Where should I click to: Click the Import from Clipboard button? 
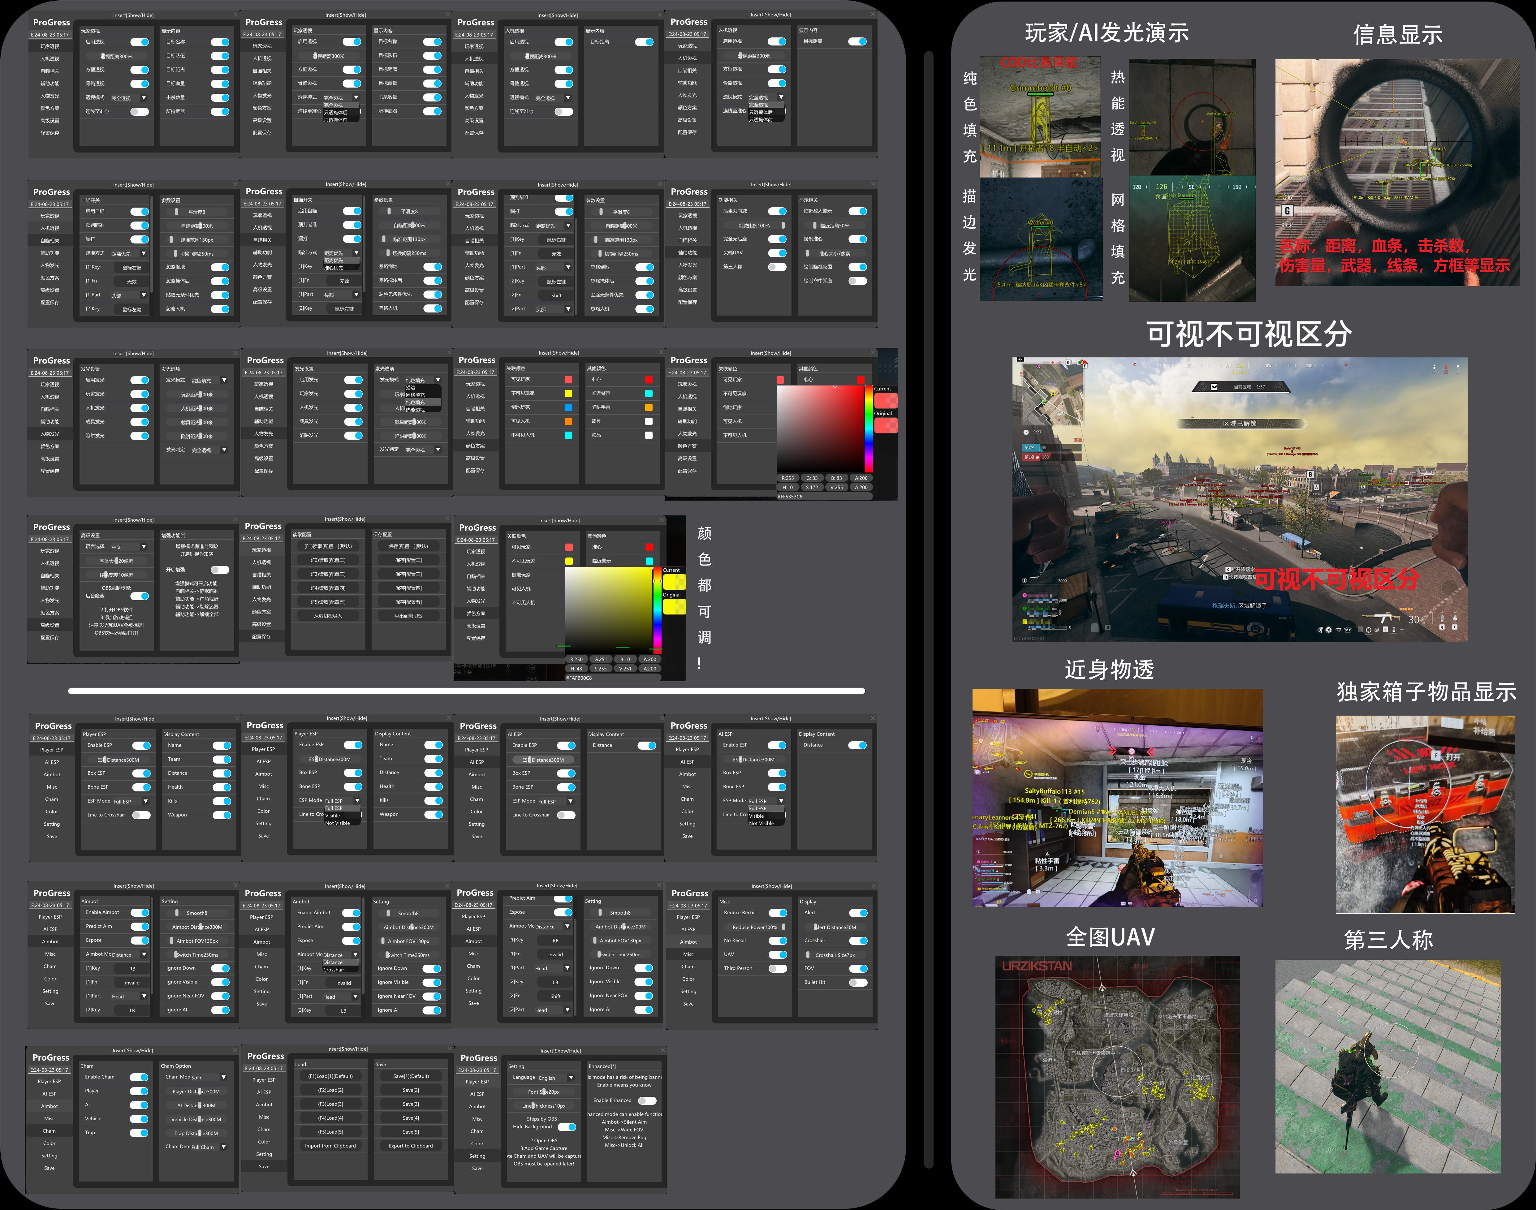(330, 1146)
